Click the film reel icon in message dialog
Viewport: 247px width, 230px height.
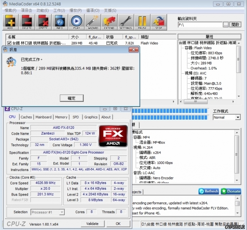coord(11,62)
